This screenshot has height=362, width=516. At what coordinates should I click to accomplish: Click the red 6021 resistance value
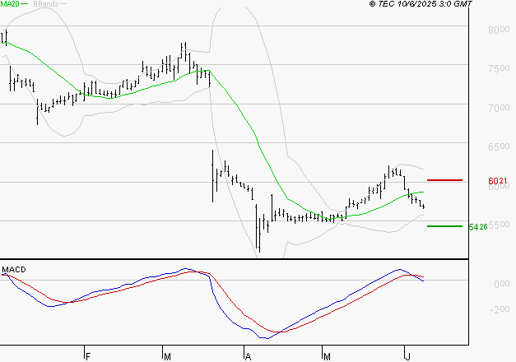coord(498,181)
